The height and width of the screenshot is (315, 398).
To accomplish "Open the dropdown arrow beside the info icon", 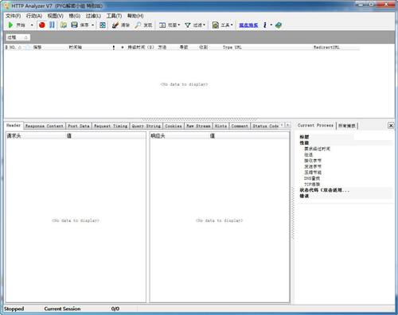I will [271, 25].
